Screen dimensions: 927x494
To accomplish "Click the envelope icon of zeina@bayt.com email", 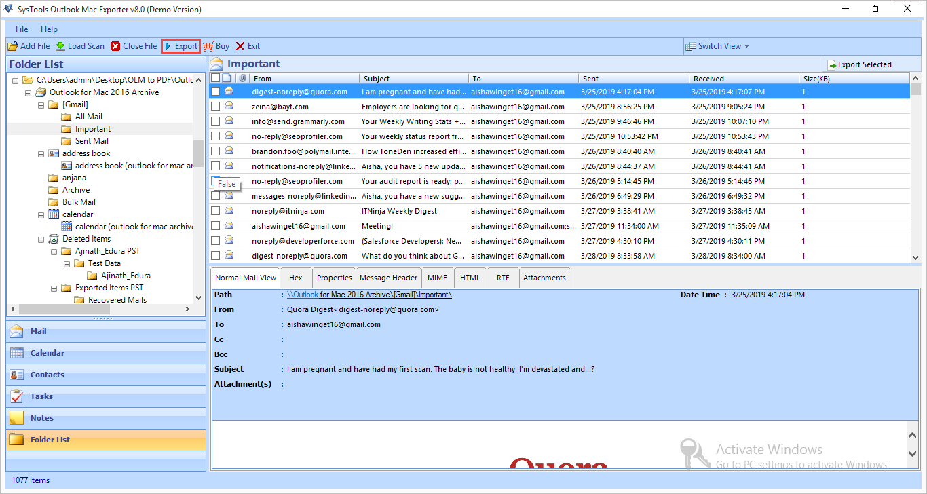I will pyautogui.click(x=229, y=106).
